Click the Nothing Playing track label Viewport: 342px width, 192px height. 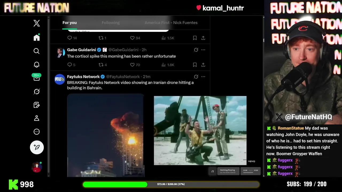point(228,170)
